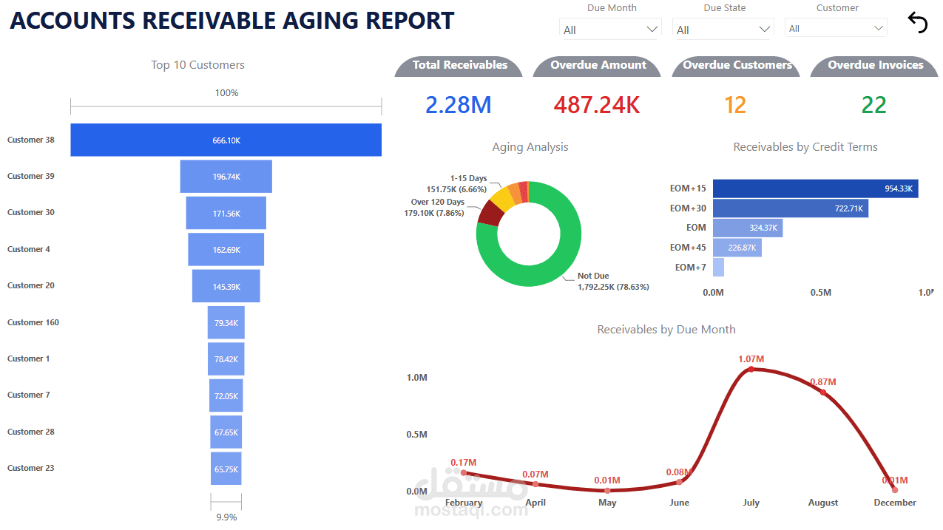Viewport: 943px width, 530px height.
Task: Select the EOM bar 324.37K
Action: pos(748,228)
